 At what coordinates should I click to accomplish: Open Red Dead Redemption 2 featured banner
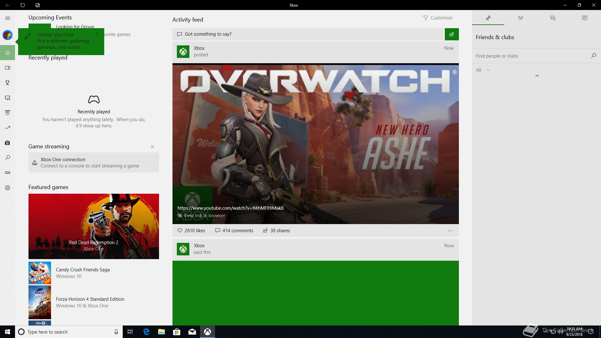[94, 226]
